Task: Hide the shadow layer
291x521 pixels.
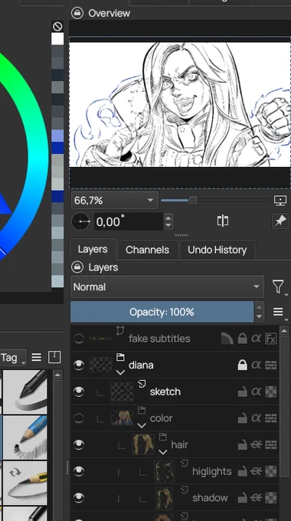Action: point(79,498)
